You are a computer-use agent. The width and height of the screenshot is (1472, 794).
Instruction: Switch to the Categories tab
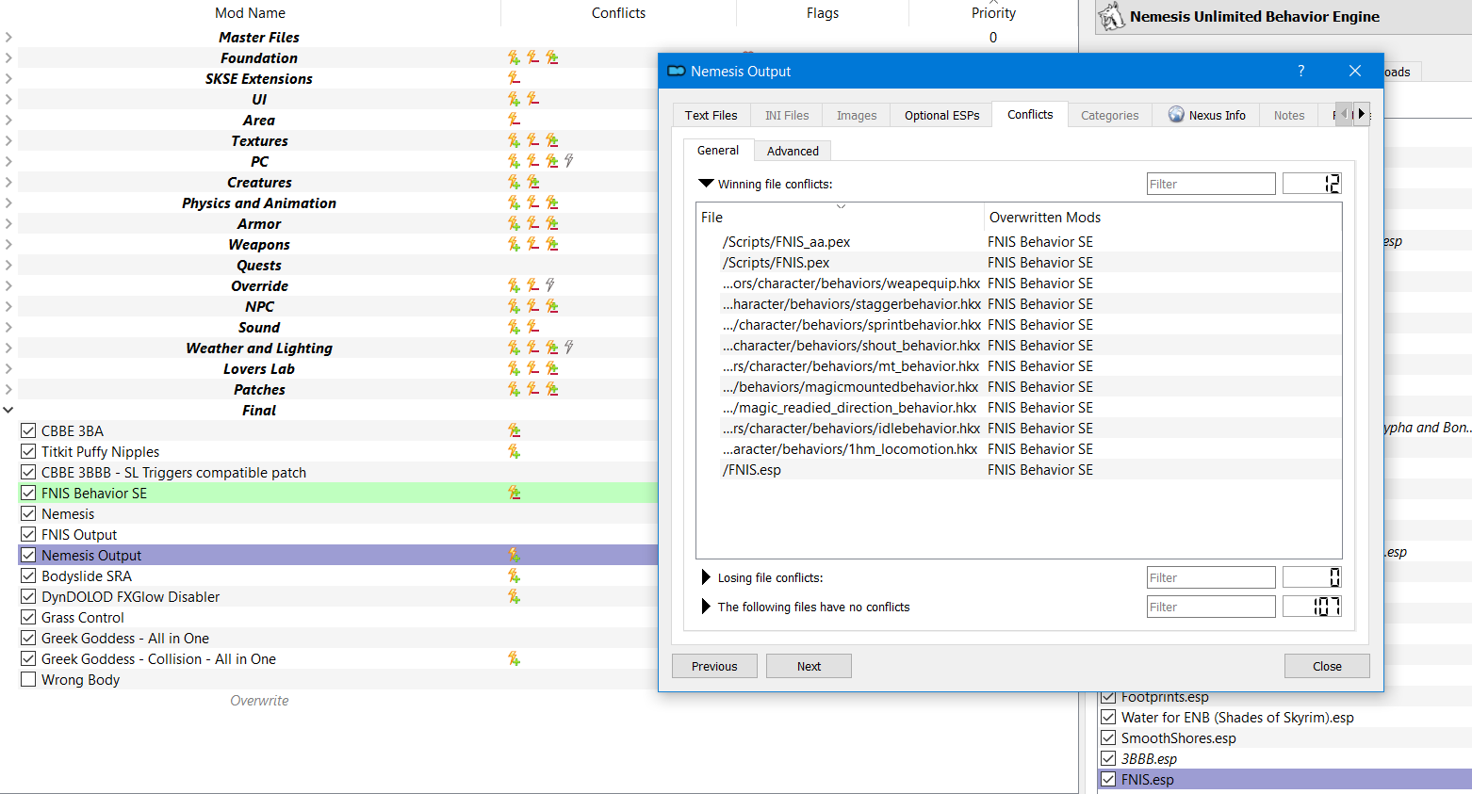(1109, 115)
